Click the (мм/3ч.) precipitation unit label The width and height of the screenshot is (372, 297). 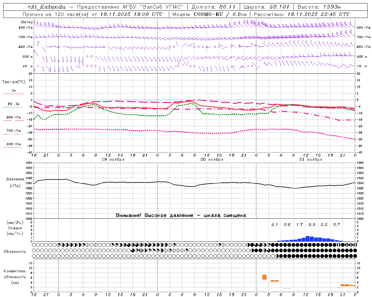coord(15,222)
